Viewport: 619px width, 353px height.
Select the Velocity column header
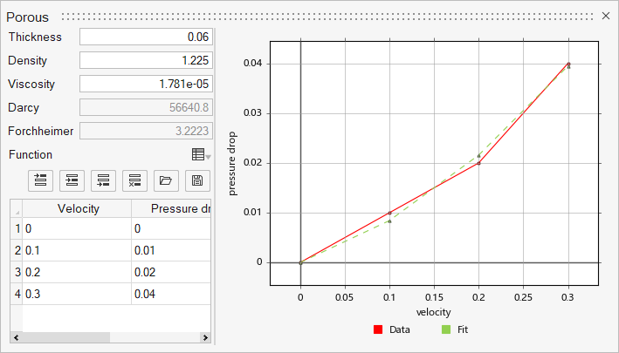pyautogui.click(x=77, y=208)
